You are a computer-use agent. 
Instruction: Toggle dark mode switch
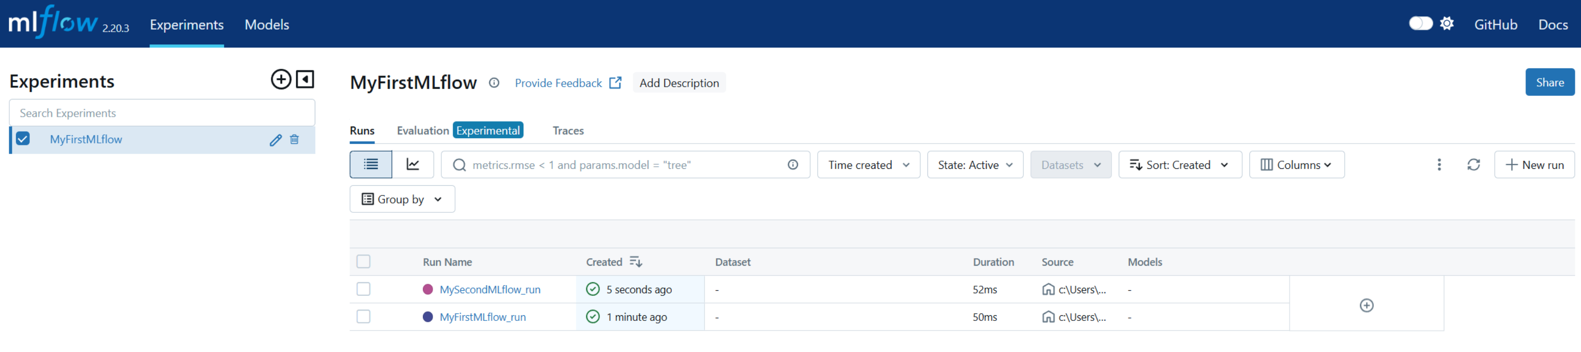click(x=1420, y=24)
